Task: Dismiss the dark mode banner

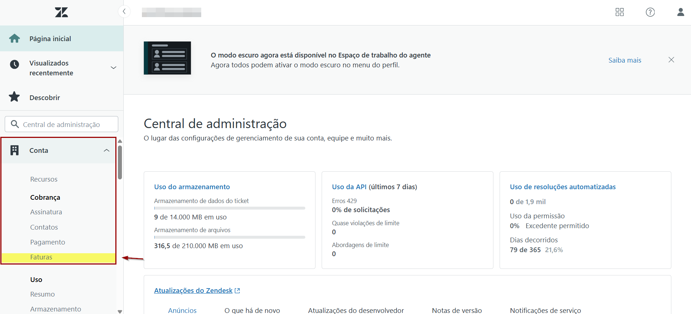Action: click(x=671, y=60)
